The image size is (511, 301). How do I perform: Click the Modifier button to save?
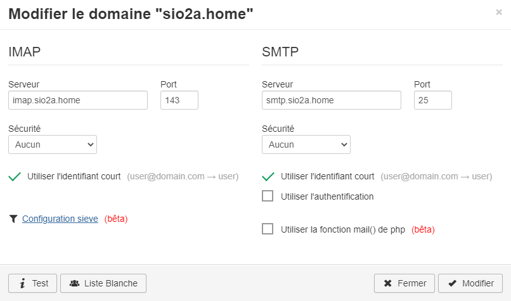pyautogui.click(x=470, y=283)
